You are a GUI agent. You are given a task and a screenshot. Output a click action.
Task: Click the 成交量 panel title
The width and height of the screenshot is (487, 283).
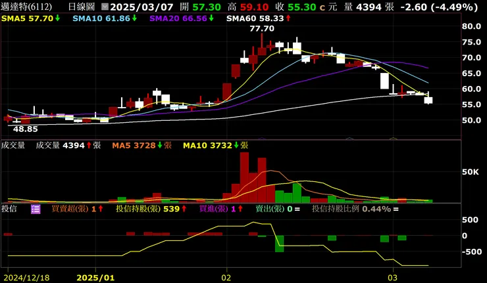[13, 145]
